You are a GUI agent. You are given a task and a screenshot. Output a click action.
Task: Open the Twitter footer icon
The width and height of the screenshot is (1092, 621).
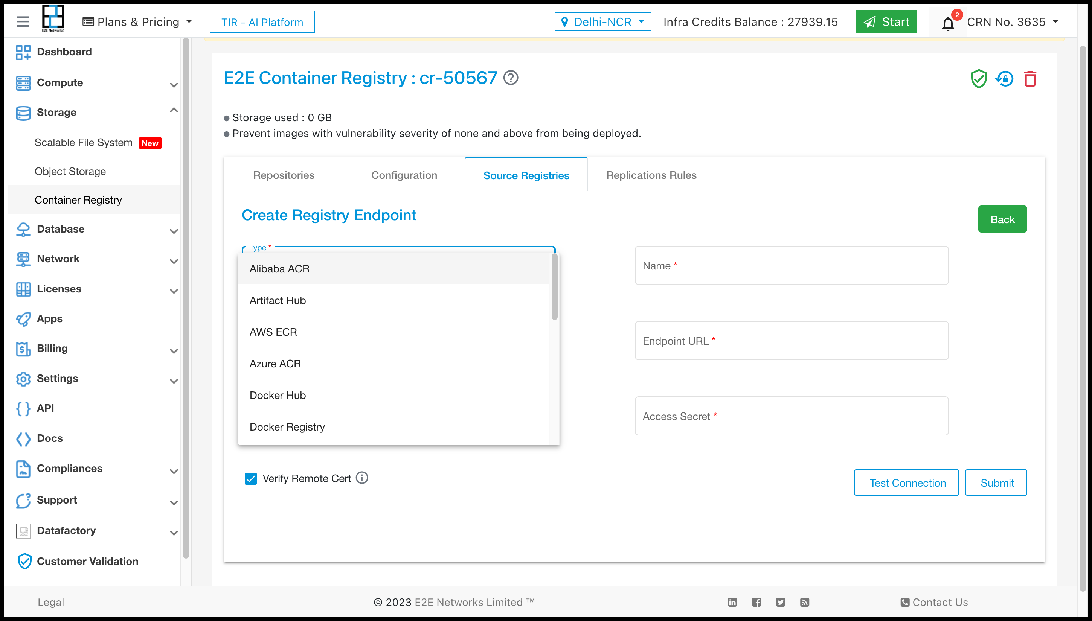(x=781, y=602)
